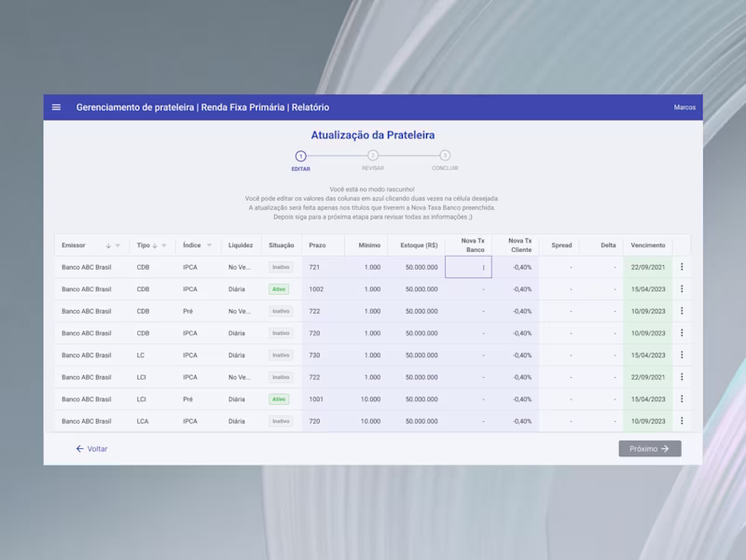The image size is (746, 560).
Task: Open the Índice column filter dropdown
Action: [x=209, y=245]
